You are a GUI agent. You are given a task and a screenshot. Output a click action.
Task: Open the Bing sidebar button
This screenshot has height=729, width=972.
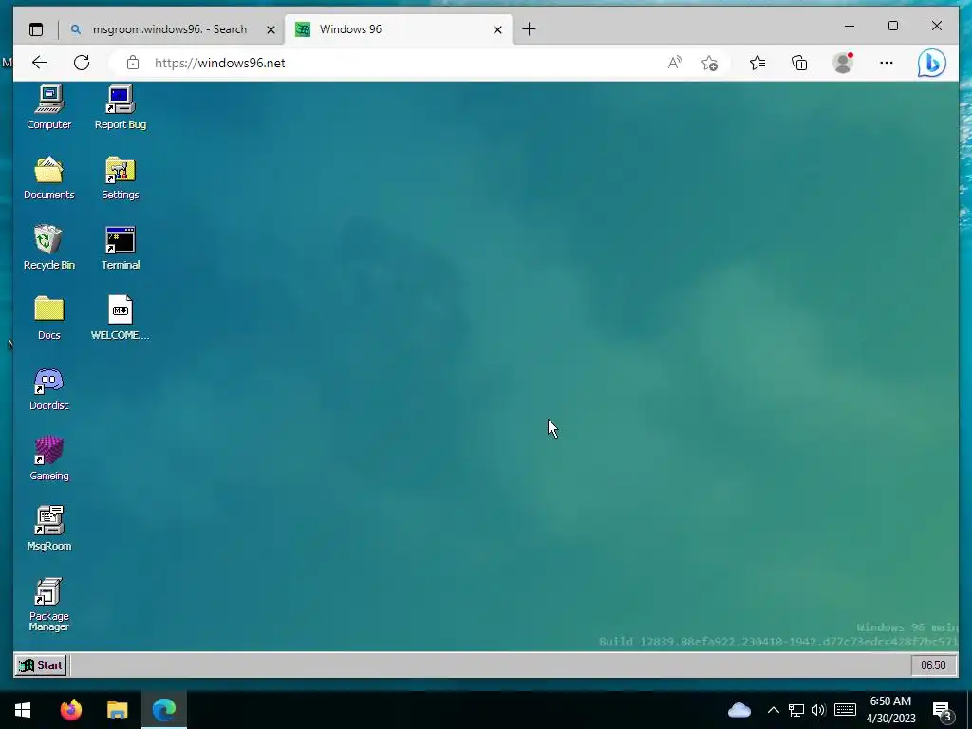click(x=932, y=63)
